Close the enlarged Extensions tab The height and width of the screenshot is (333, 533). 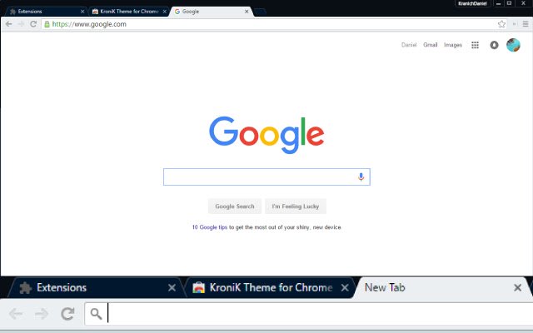tap(172, 288)
